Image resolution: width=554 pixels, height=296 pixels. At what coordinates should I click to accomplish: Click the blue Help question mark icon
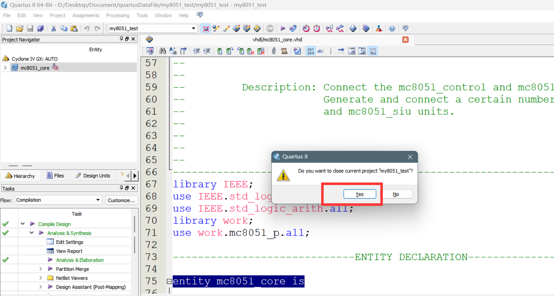pyautogui.click(x=392, y=28)
